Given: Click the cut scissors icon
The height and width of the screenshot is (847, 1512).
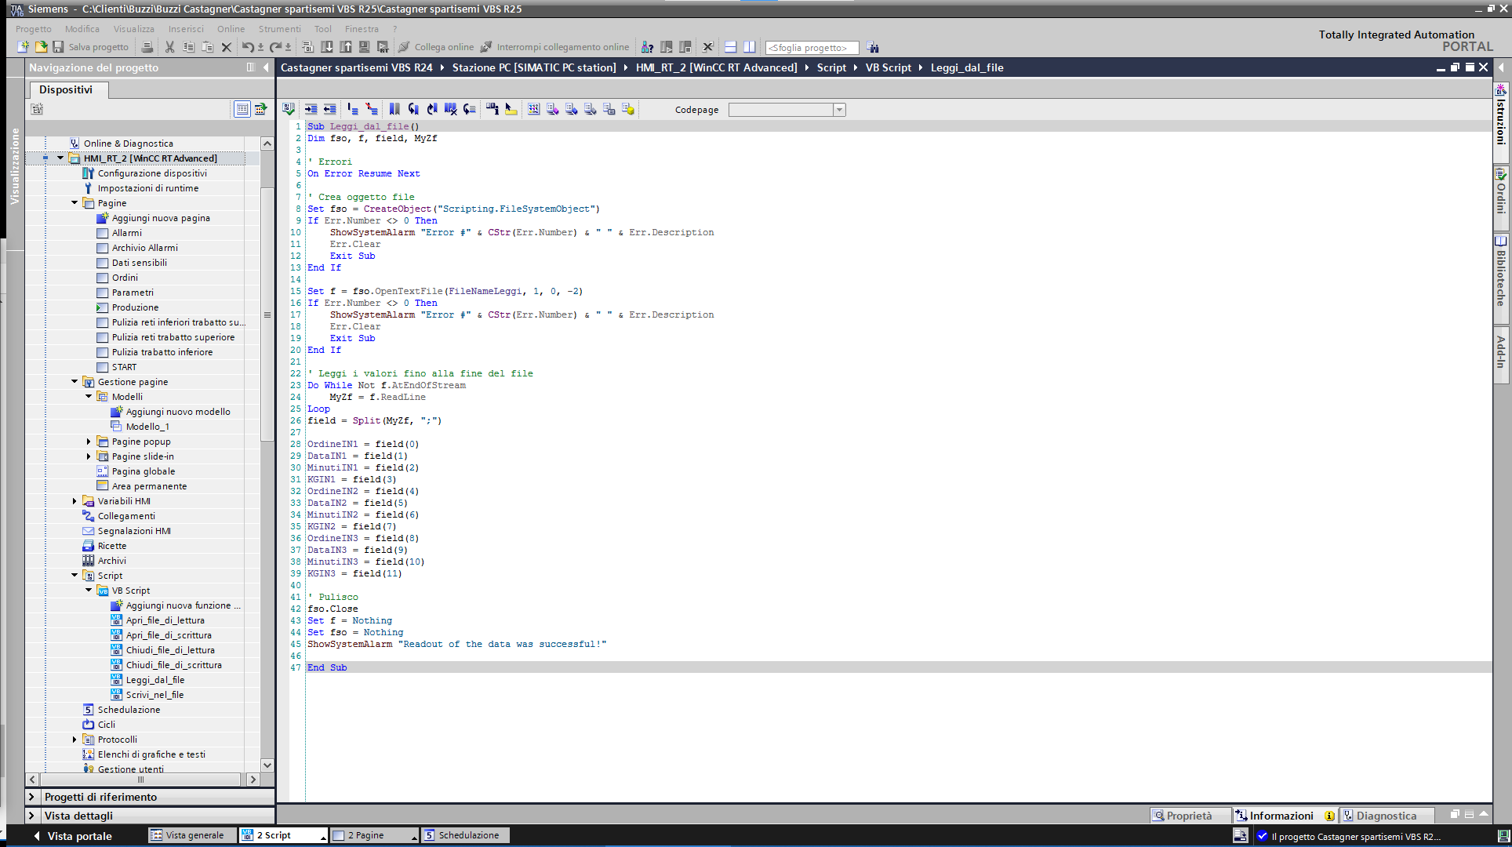Looking at the screenshot, I should 169,47.
